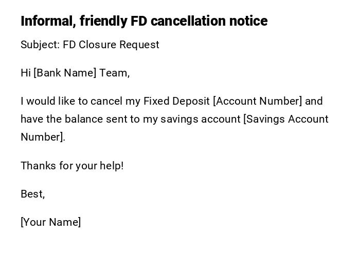Click the word "notice" in the heading
Screen dimensions: 360x254
(248, 21)
